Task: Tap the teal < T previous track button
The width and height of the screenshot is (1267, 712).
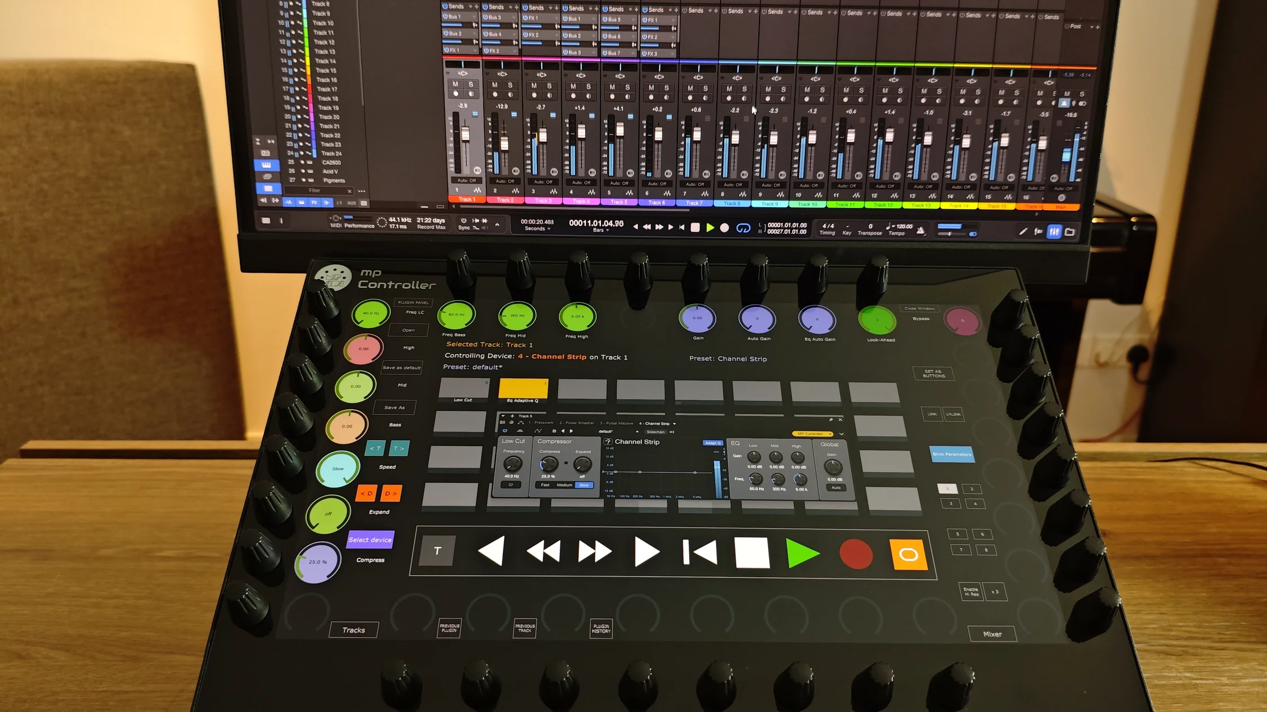Action: [x=375, y=448]
